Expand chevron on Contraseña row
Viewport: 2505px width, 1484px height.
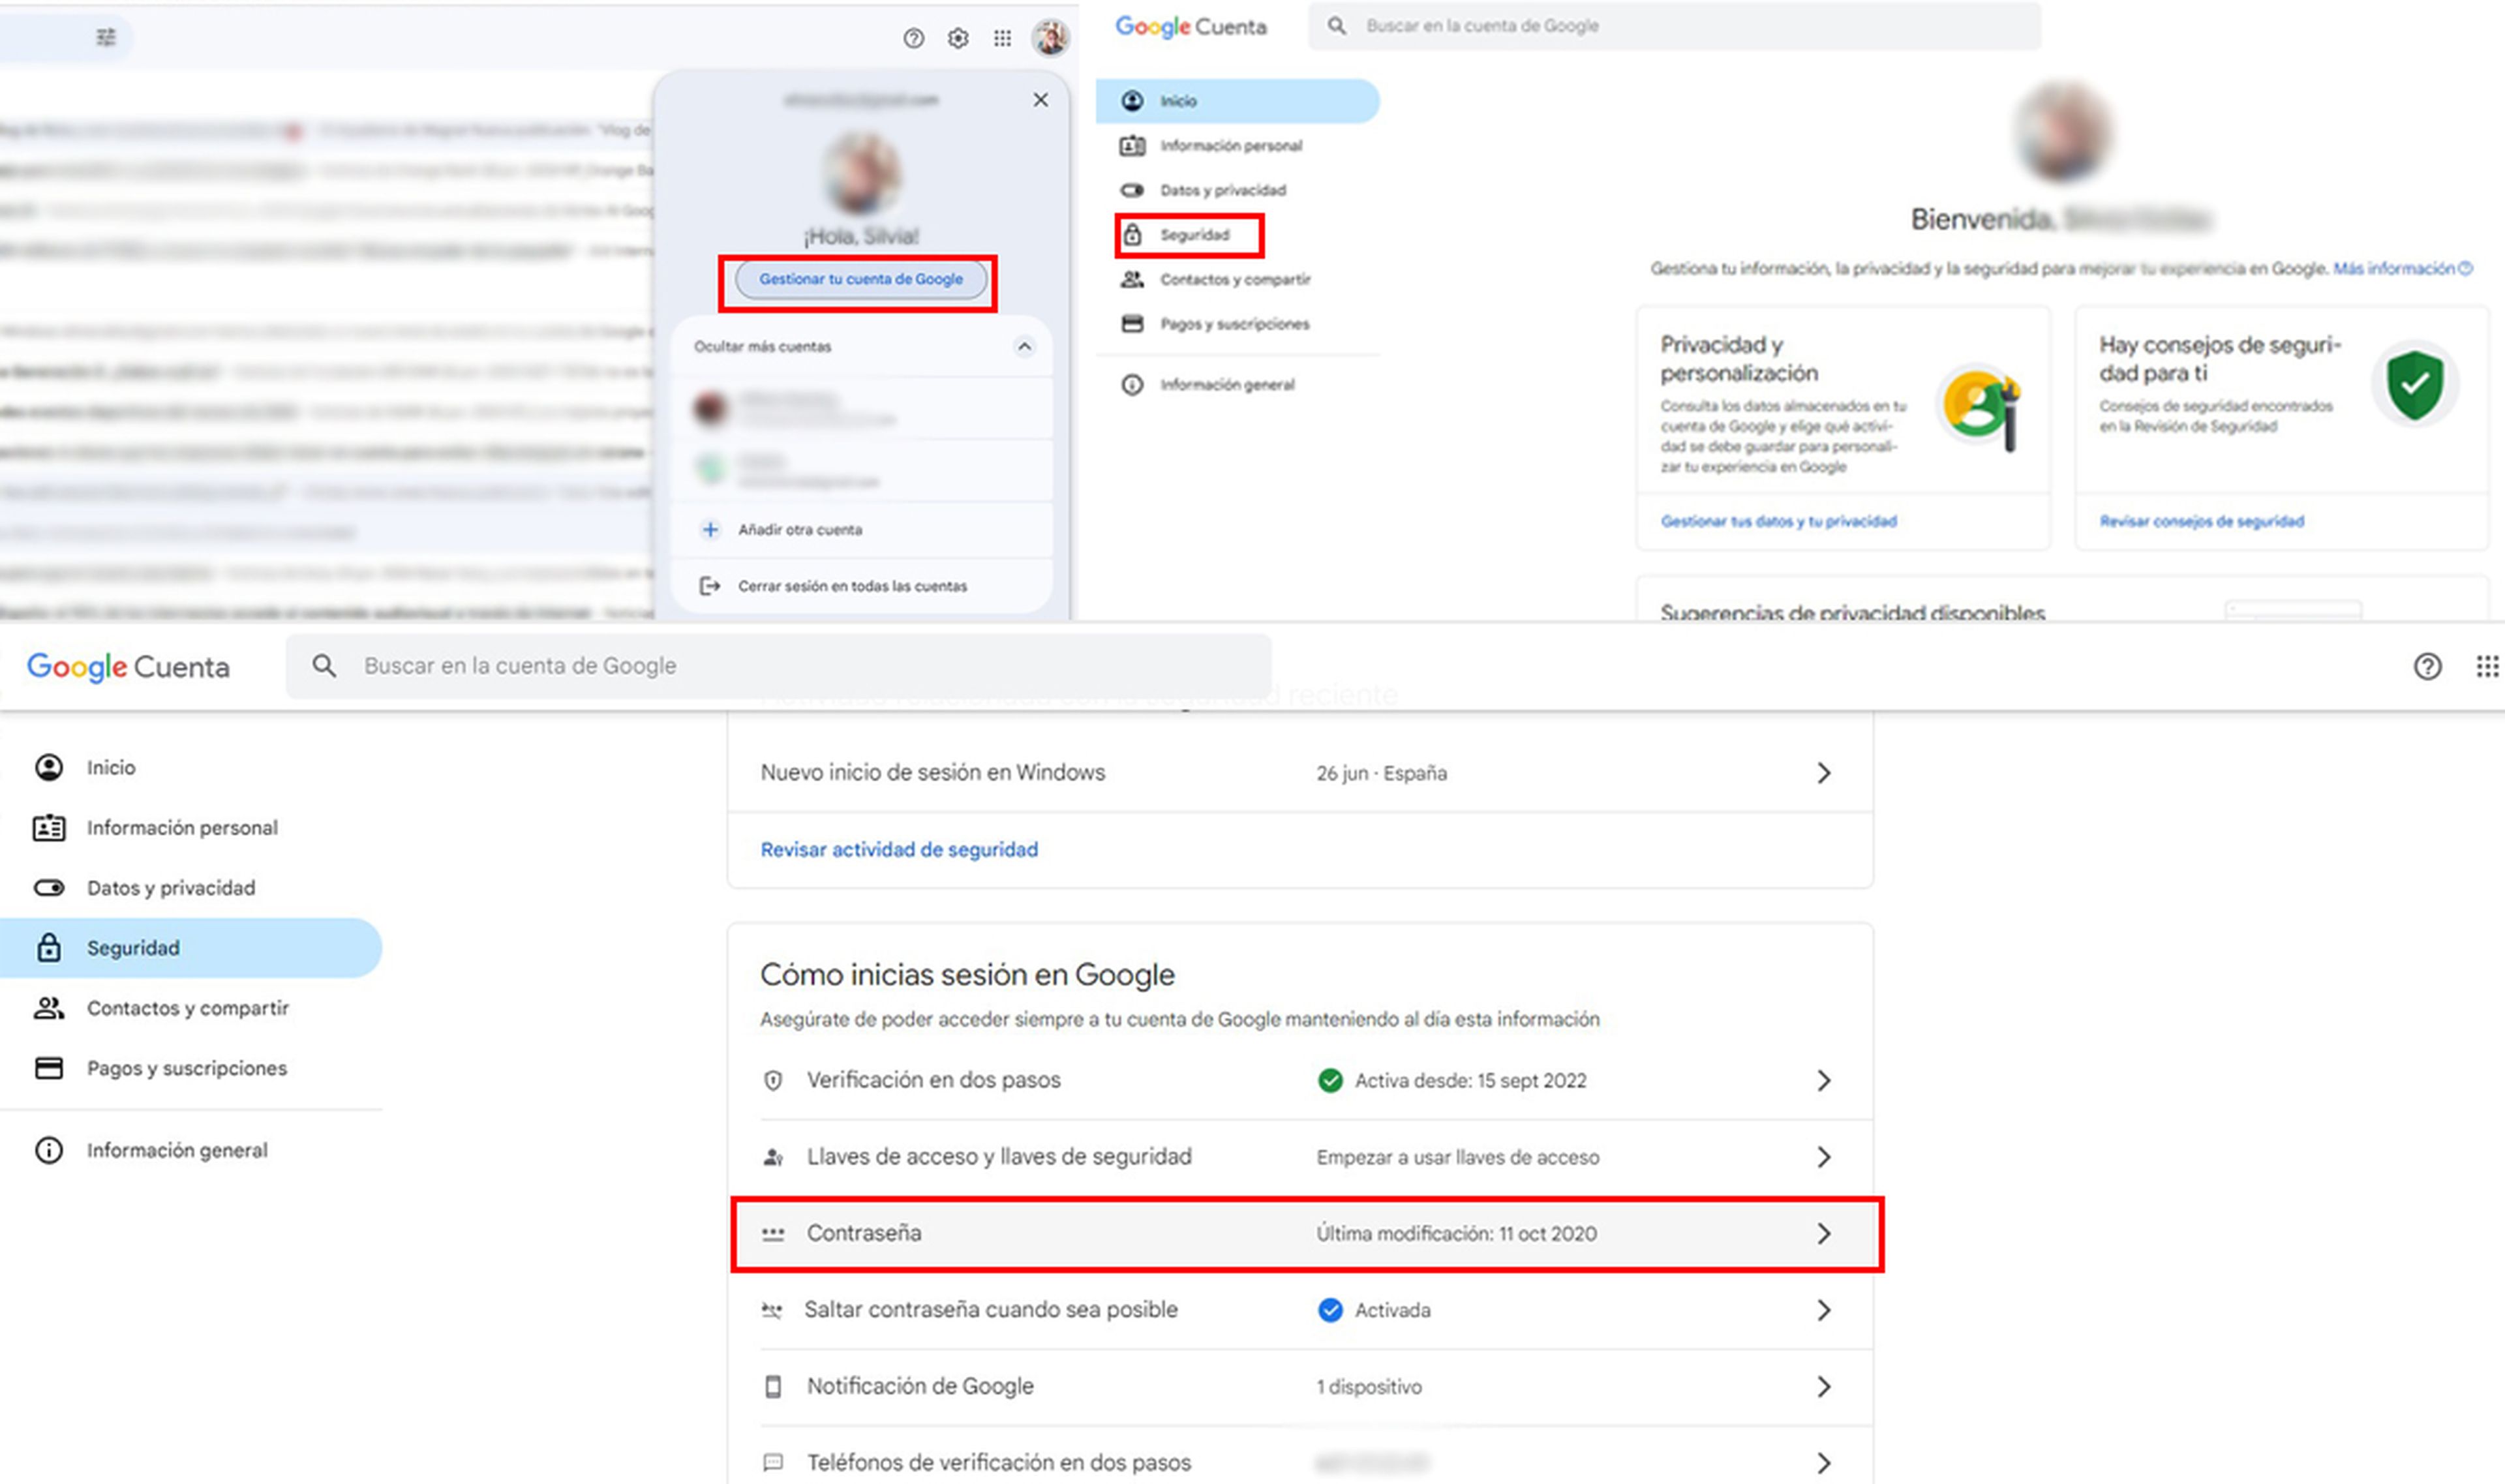click(1824, 1234)
